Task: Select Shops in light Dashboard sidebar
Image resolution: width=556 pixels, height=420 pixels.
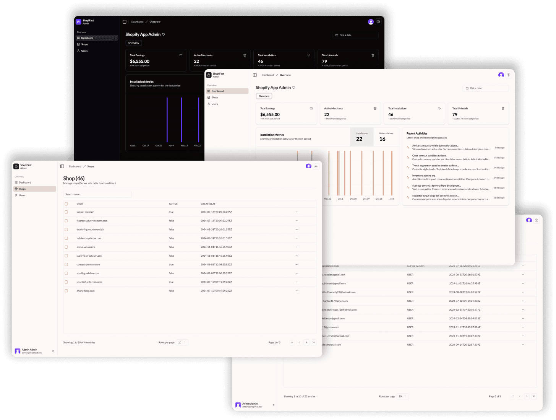Action: coord(227,98)
